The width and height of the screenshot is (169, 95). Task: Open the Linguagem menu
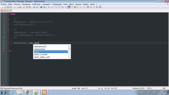pyautogui.click(x=46, y=4)
